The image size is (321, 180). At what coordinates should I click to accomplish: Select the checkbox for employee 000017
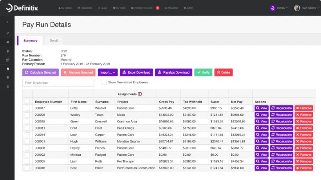point(27,108)
